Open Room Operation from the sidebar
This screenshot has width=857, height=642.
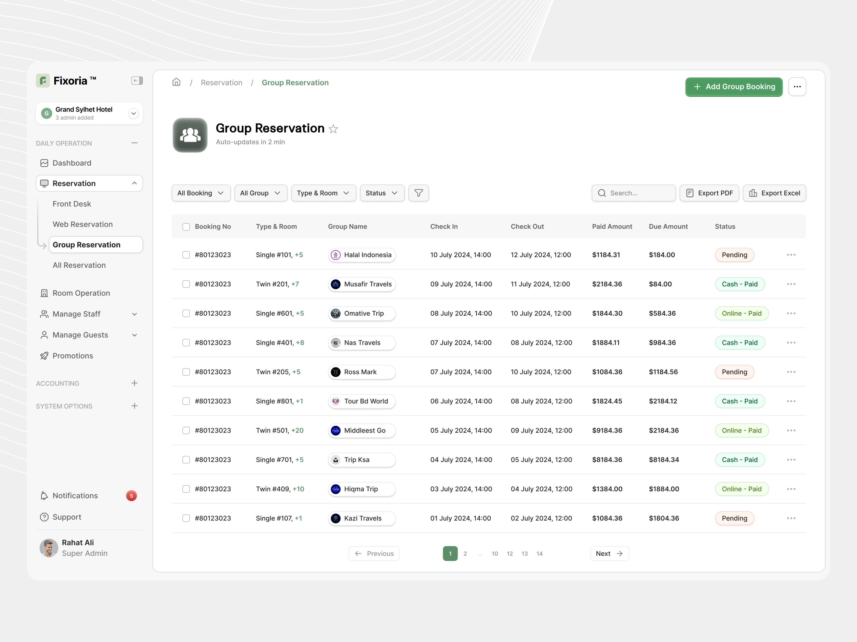point(81,293)
